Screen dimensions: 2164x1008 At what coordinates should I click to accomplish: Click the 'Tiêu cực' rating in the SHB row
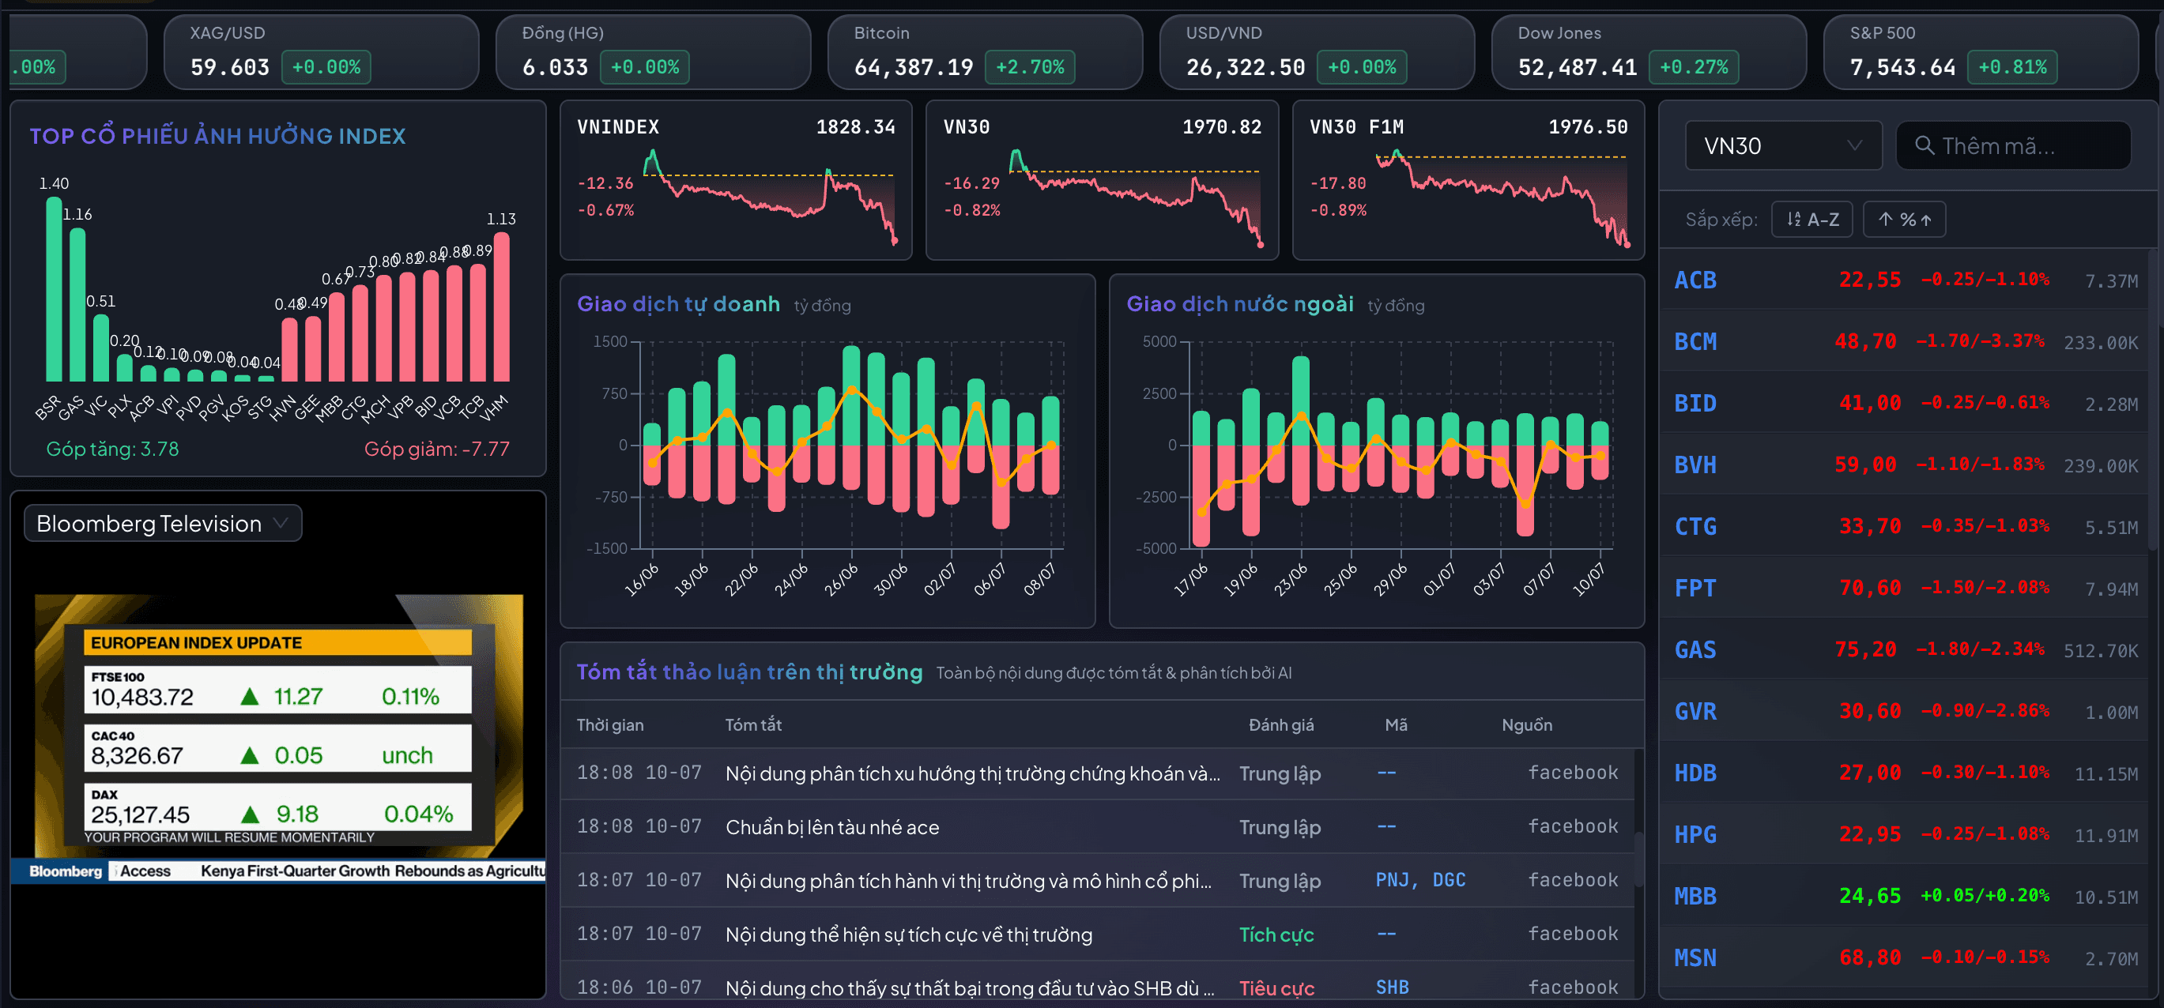pyautogui.click(x=1276, y=989)
